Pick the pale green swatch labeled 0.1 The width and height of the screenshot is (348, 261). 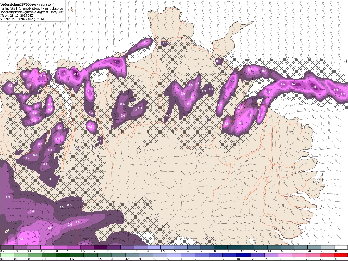(x=7, y=255)
